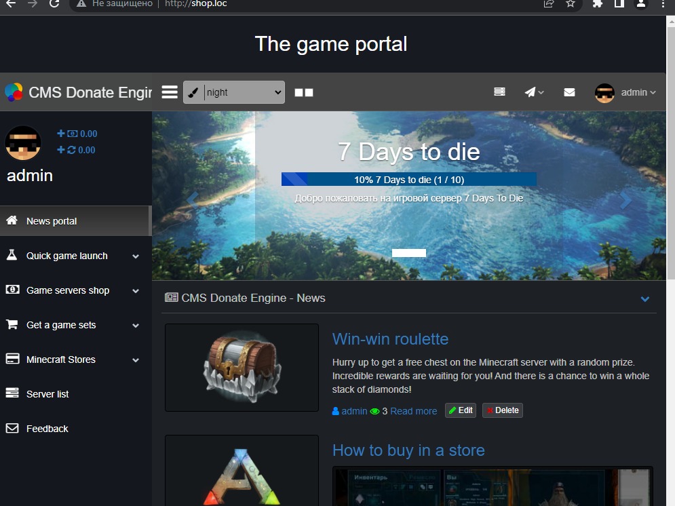Open the paper plane menu in top bar
The height and width of the screenshot is (506, 675).
[534, 92]
